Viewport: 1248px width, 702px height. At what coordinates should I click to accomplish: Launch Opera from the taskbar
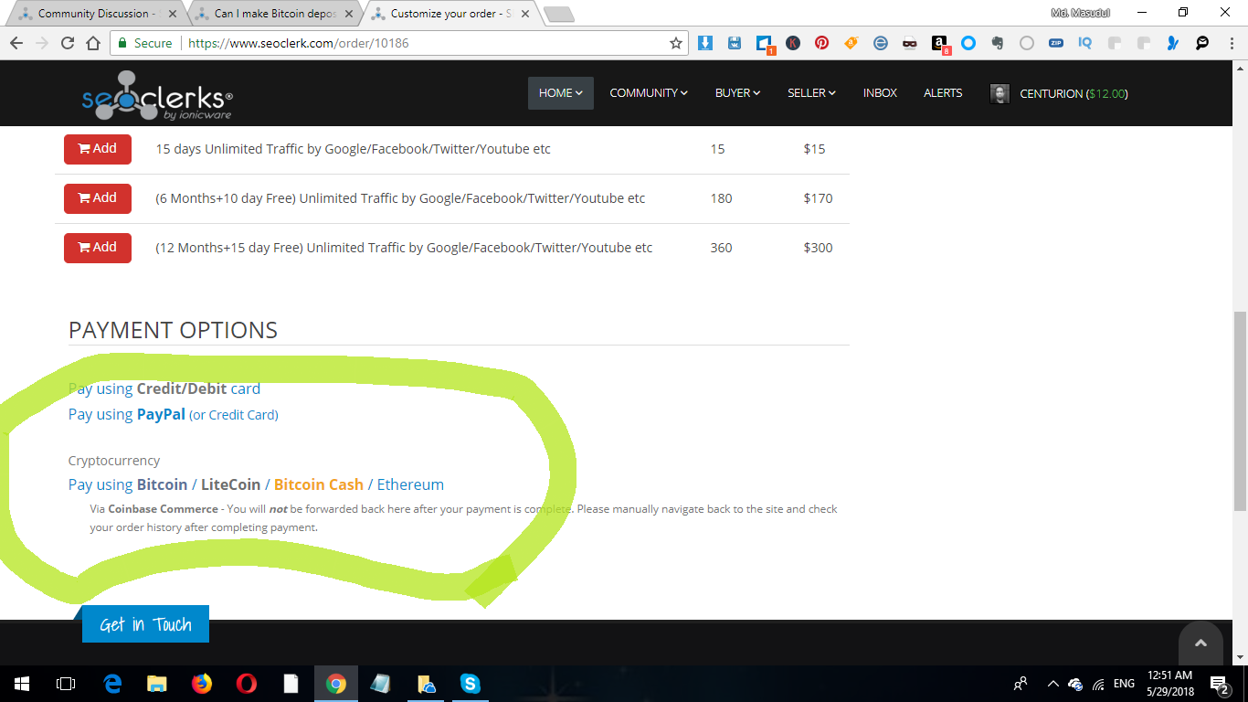point(246,684)
